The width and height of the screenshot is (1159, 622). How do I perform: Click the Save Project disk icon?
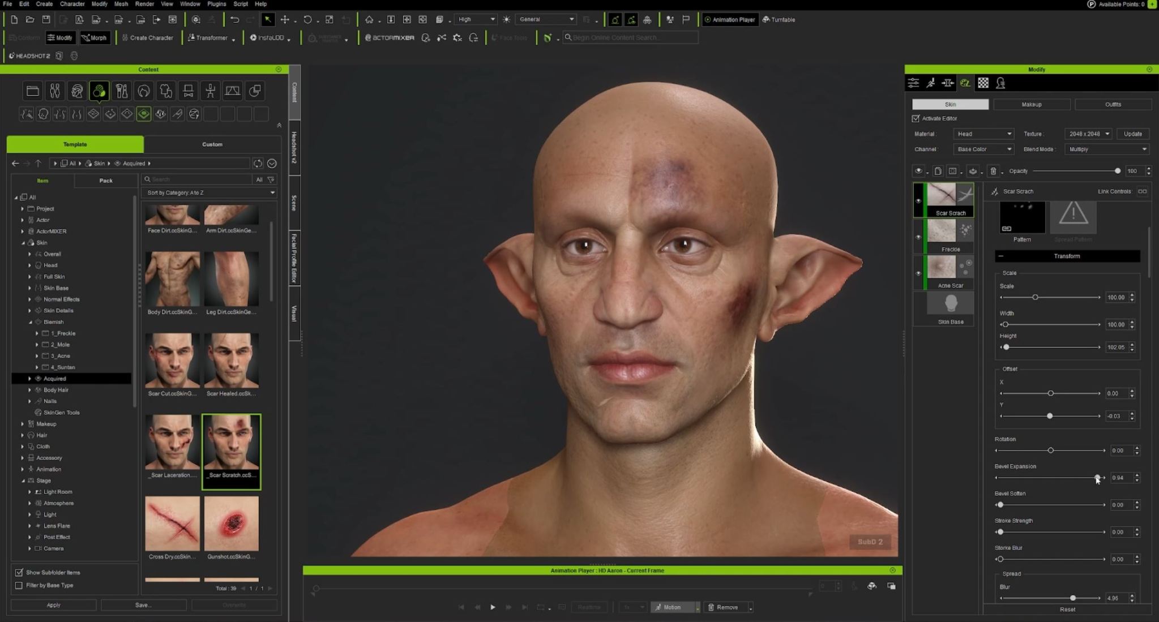click(x=46, y=19)
